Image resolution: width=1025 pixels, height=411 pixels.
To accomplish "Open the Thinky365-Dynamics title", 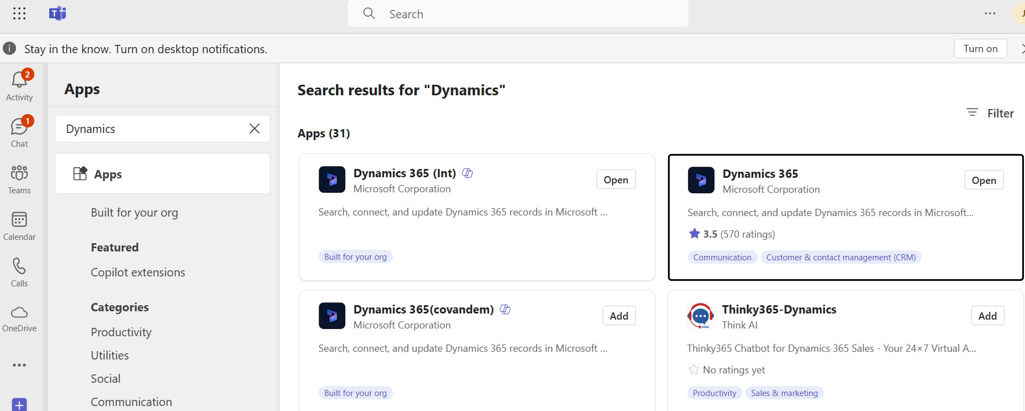I will [779, 310].
